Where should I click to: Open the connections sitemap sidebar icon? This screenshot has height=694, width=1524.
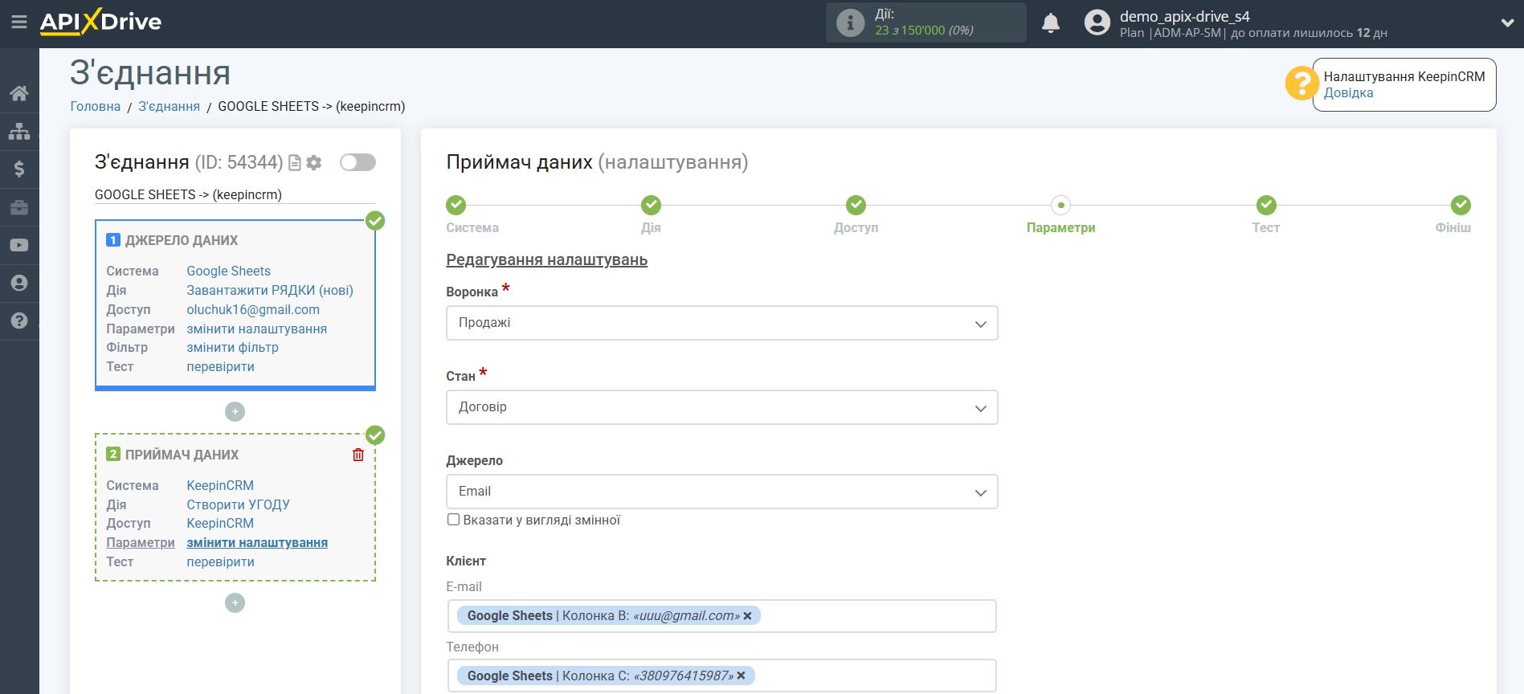pos(19,131)
